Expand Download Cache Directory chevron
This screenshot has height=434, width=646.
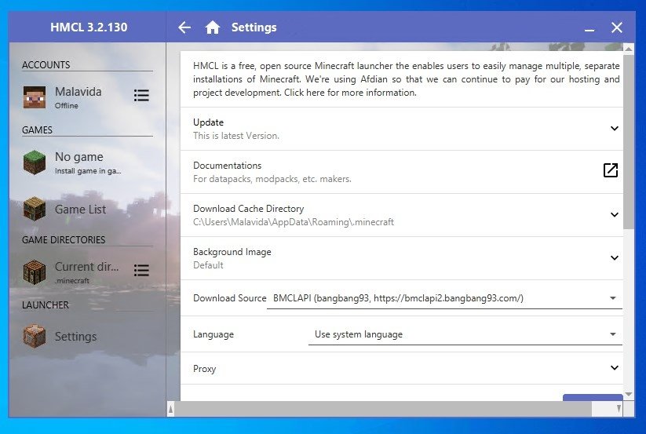tap(615, 214)
